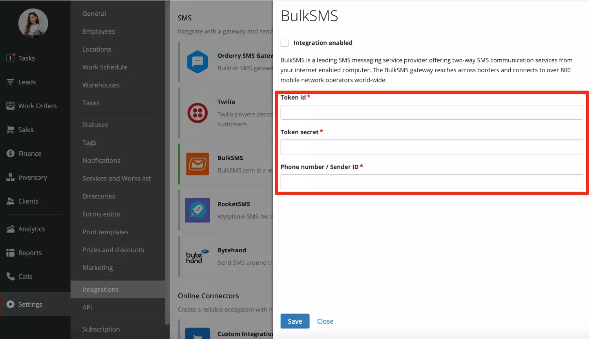This screenshot has width=590, height=339.
Task: Close the BulkSMS panel
Action: coord(325,321)
